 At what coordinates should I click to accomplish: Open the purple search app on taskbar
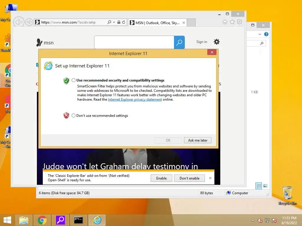point(60,220)
